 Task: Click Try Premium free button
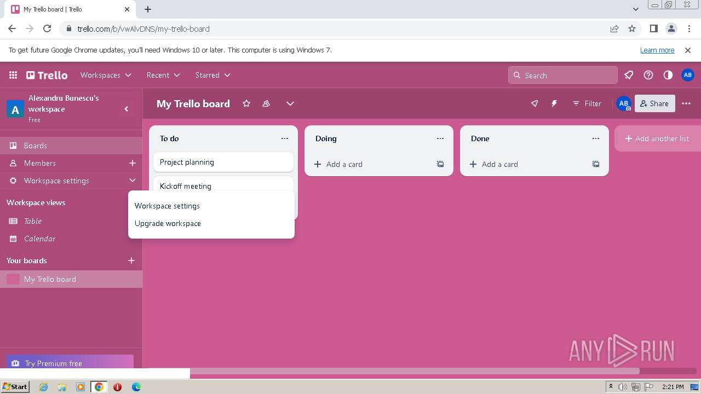tap(70, 362)
